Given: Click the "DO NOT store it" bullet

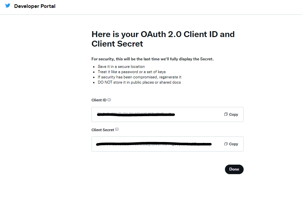Looking at the screenshot, I should click(x=139, y=82).
